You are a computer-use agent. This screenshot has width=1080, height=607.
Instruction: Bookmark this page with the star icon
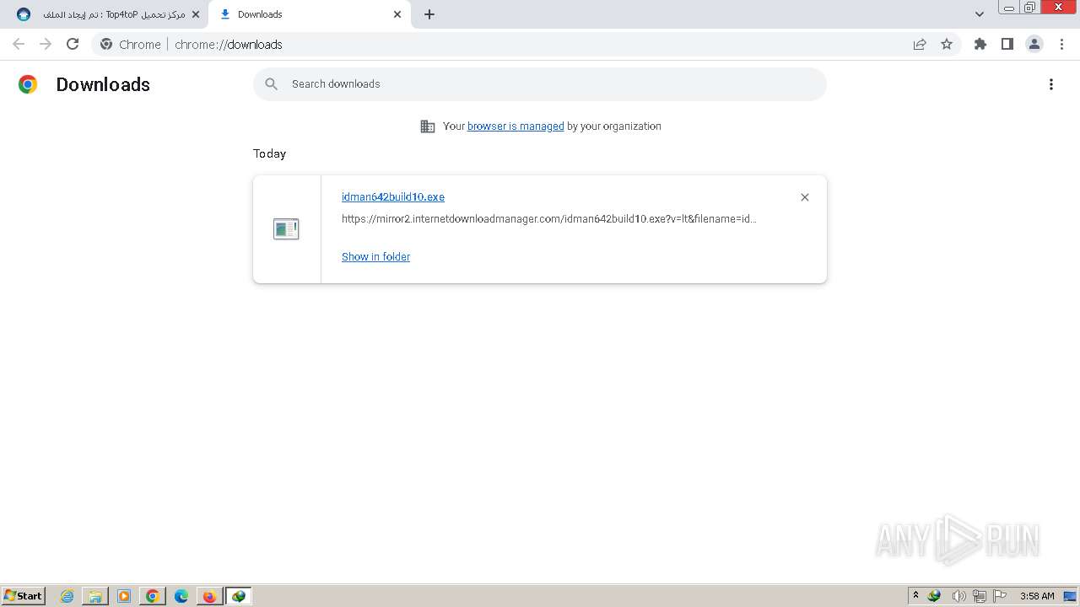[947, 44]
